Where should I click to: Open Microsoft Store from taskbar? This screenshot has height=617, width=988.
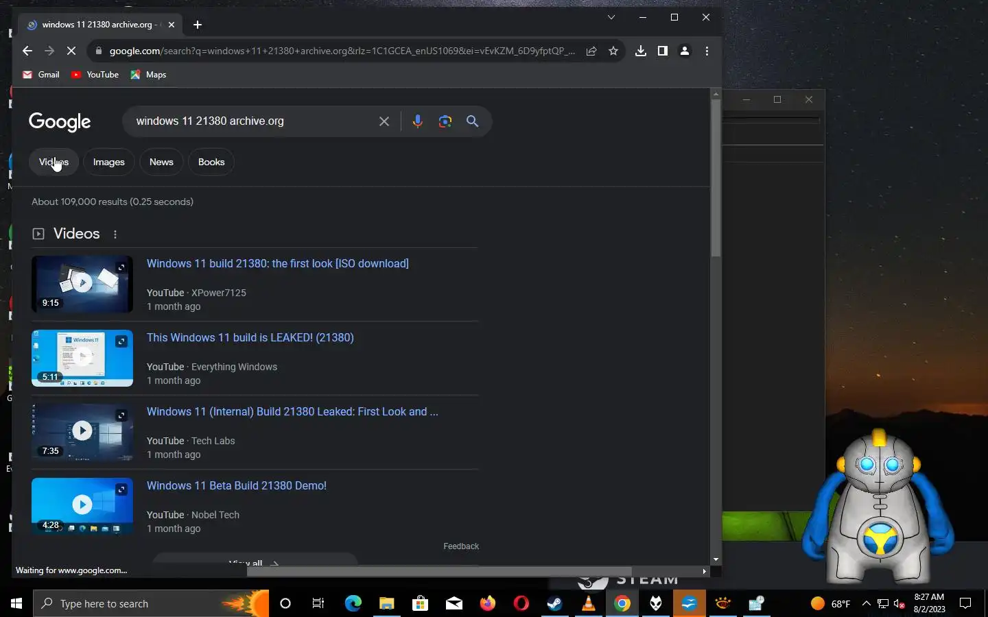tap(420, 603)
